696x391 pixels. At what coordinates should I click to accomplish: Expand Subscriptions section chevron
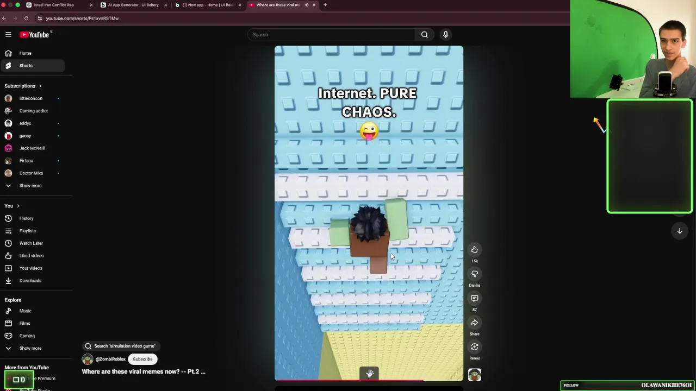pyautogui.click(x=40, y=86)
